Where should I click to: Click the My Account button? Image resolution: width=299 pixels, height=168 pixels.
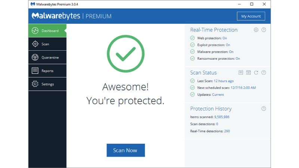tap(251, 16)
